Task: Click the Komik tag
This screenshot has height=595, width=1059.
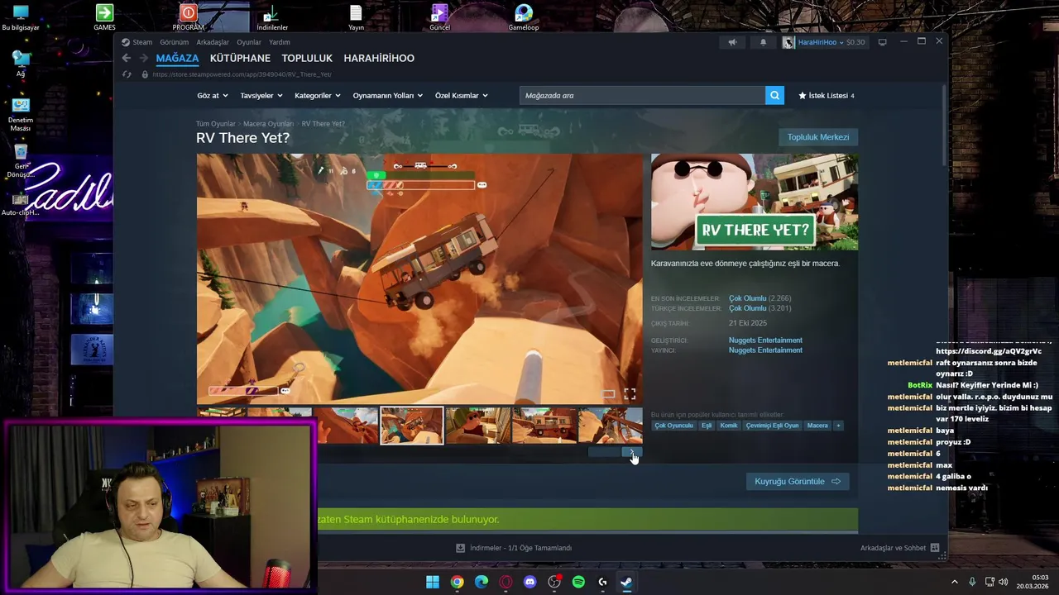Action: [729, 426]
